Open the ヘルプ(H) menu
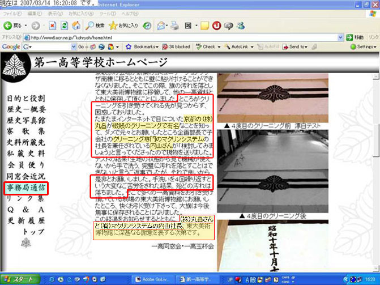 (130, 14)
